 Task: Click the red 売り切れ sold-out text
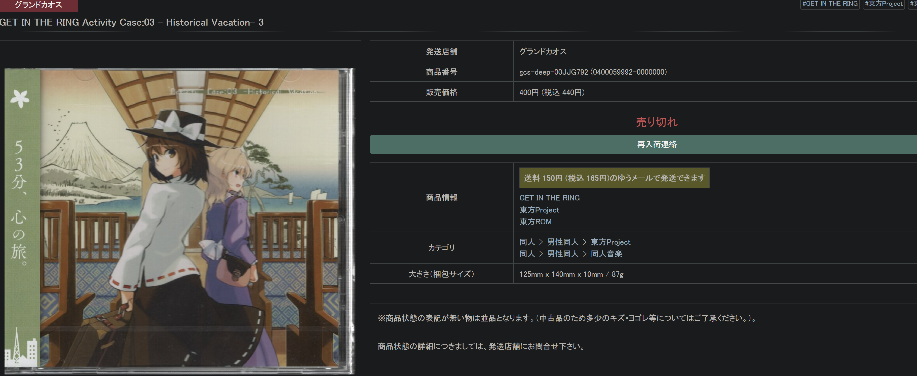tap(657, 122)
